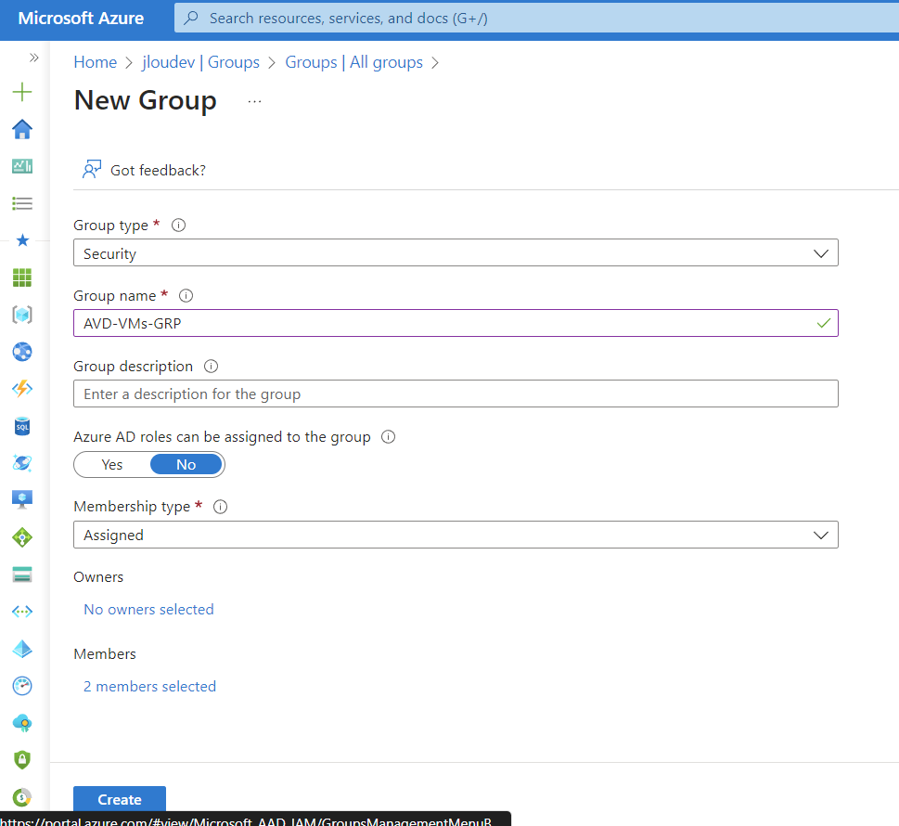Open the Group type Security dropdown
This screenshot has width=899, height=826.
tap(456, 253)
